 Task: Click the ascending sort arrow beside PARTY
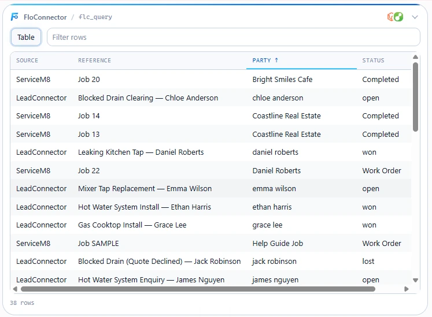click(x=276, y=60)
